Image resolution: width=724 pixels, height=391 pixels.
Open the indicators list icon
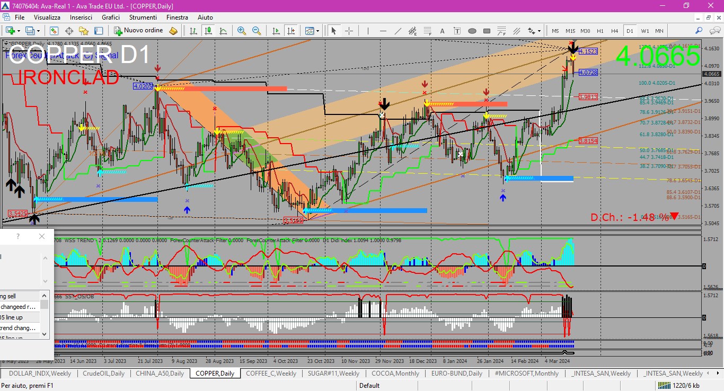[x=309, y=31]
